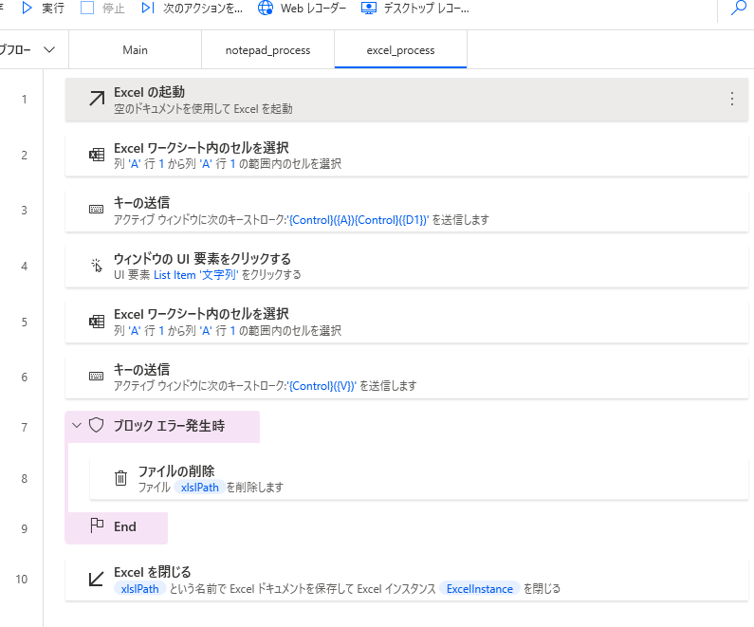Click the Excel の起動 arrow icon
The width and height of the screenshot is (754, 627).
click(96, 100)
